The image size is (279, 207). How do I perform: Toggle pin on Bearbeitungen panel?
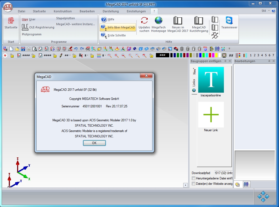point(269,61)
